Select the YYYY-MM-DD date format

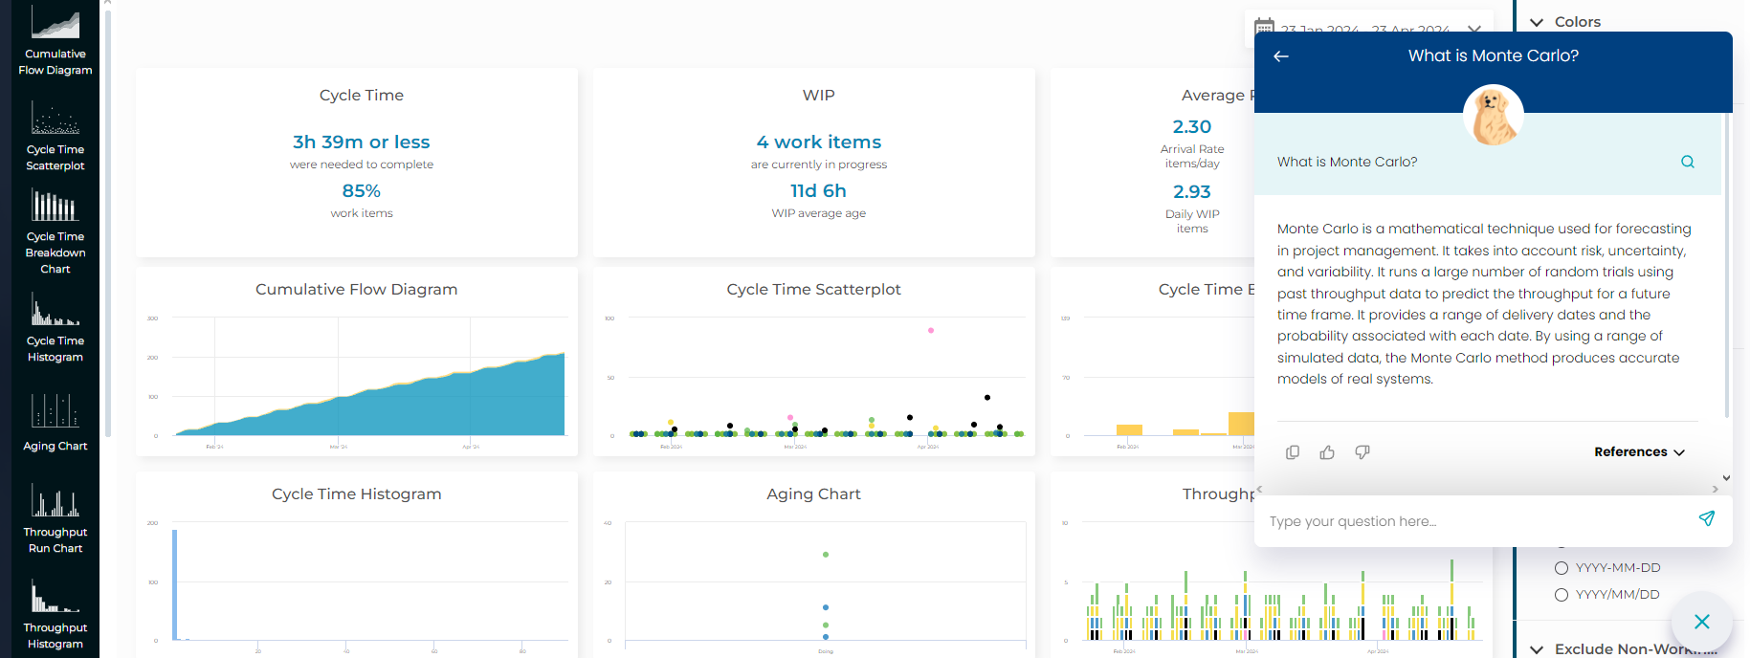1562,568
